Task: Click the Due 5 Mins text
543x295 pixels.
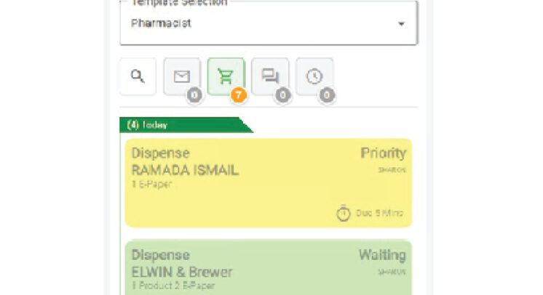Action: 378,214
